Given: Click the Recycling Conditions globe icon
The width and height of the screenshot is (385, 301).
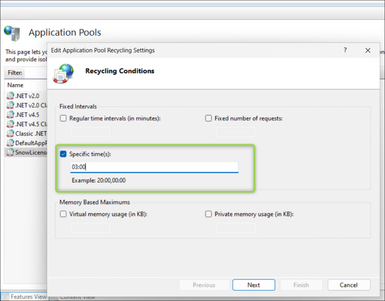Looking at the screenshot, I should (63, 73).
